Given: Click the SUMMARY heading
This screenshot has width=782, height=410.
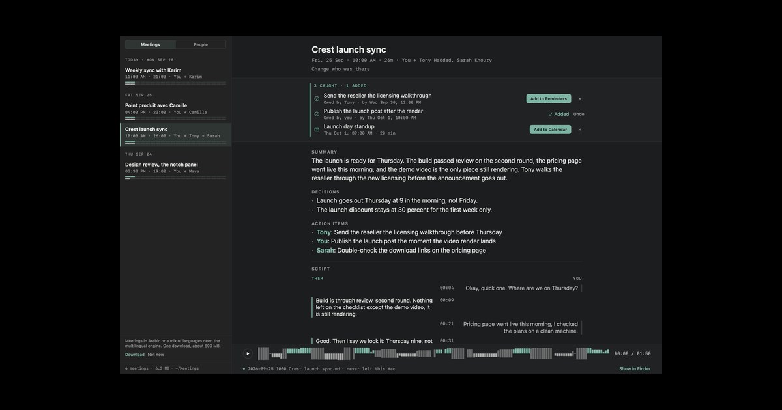Looking at the screenshot, I should (325, 152).
